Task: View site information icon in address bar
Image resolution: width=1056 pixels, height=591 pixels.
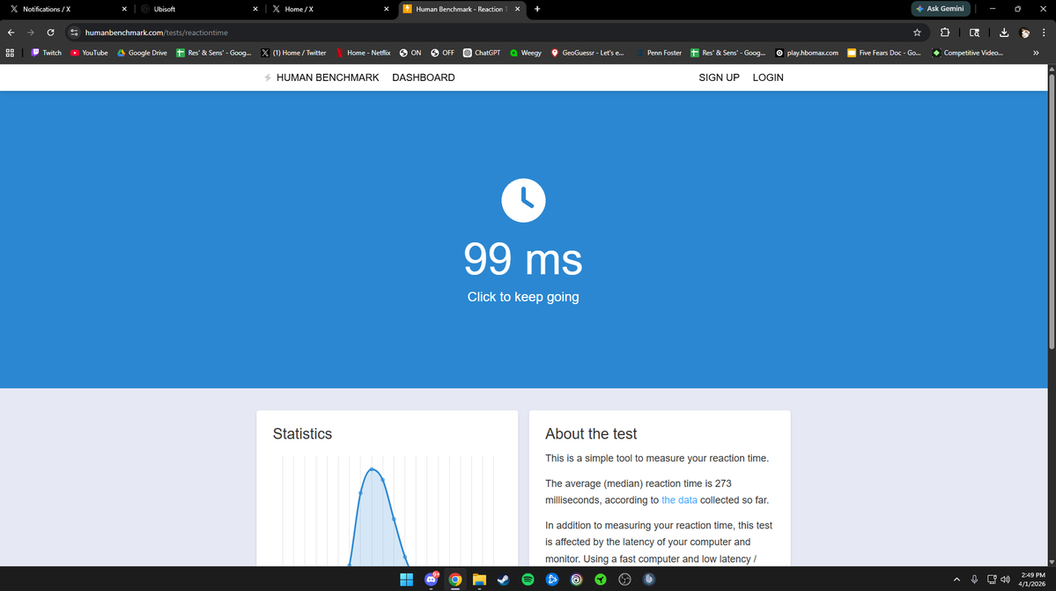Action: click(x=74, y=33)
